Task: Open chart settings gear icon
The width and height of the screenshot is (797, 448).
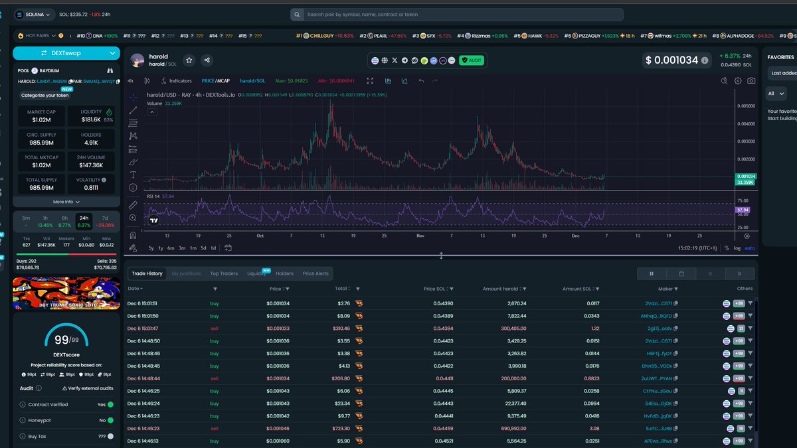Action: tap(738, 81)
